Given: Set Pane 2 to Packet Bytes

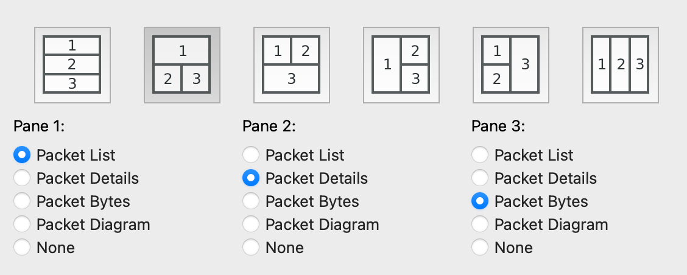Looking at the screenshot, I should 251,201.
